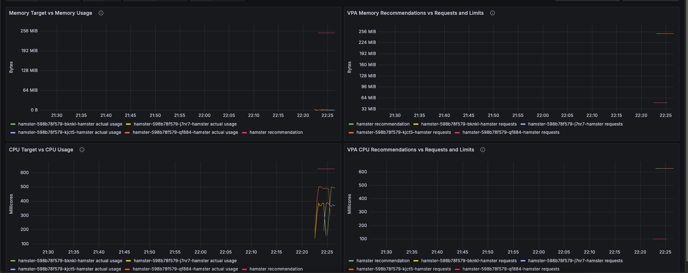Click yellow swatch of j7nr7-hamster CPU actual usage
Screen dimensions: 688x273
click(128, 261)
